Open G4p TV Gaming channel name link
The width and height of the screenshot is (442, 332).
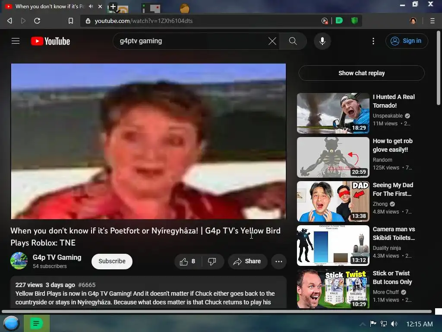click(57, 257)
